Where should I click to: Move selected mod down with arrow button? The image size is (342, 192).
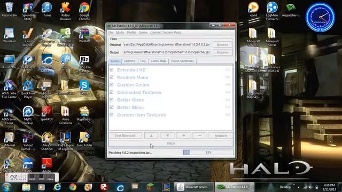[167, 135]
